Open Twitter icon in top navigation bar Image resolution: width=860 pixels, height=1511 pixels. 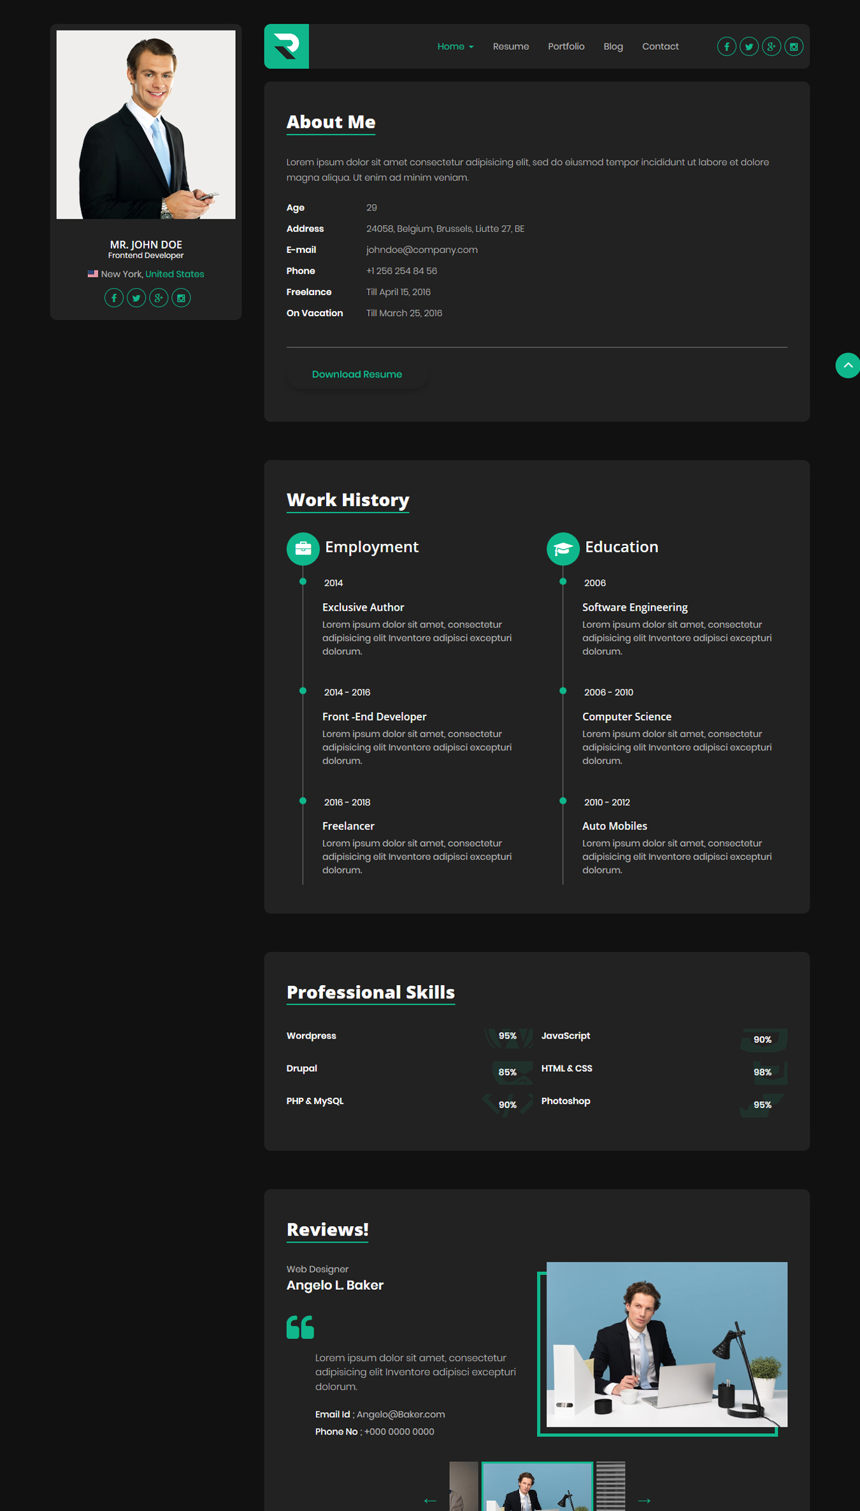[749, 47]
